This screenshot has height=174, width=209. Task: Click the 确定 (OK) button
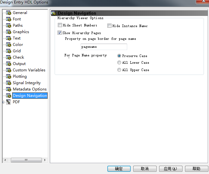click(x=119, y=169)
